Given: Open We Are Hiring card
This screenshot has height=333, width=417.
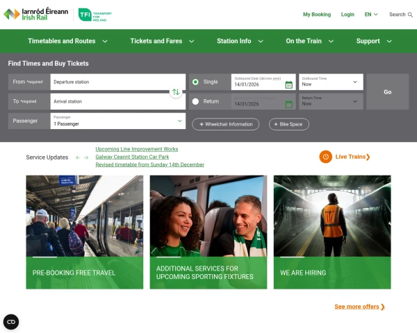Looking at the screenshot, I should (332, 232).
